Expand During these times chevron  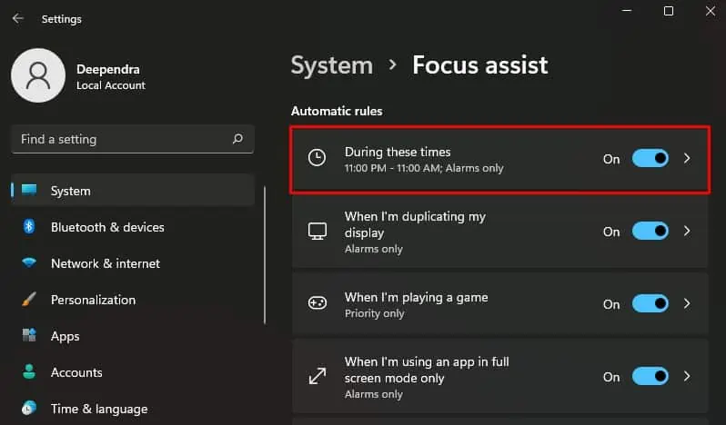687,158
